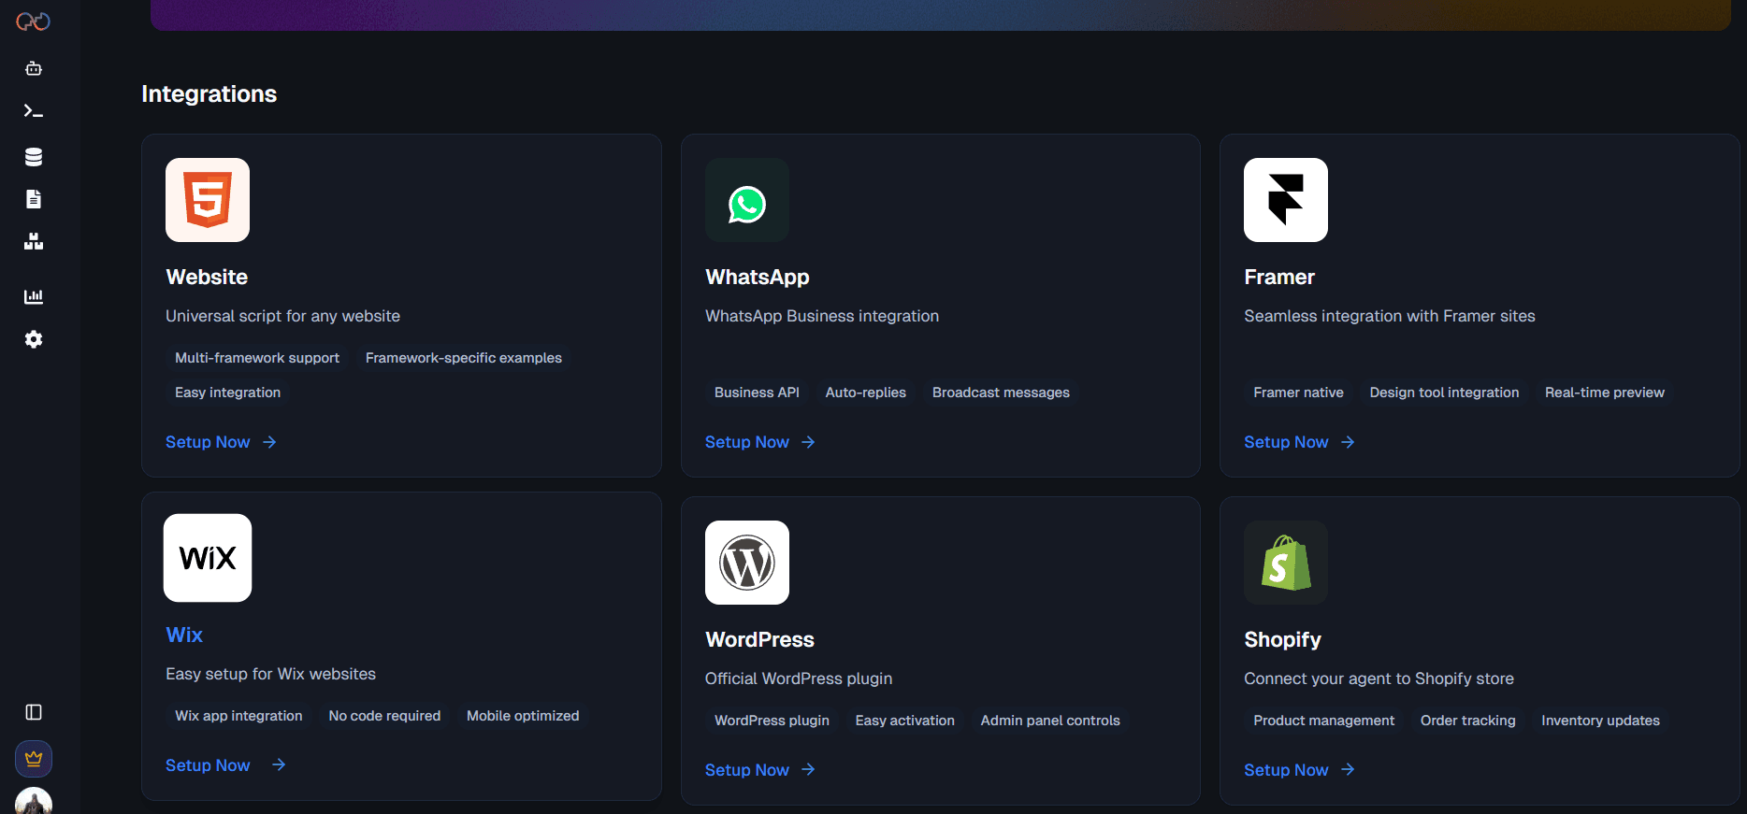Click arrow beside WhatsApp Setup Now
1747x814 pixels.
(808, 442)
